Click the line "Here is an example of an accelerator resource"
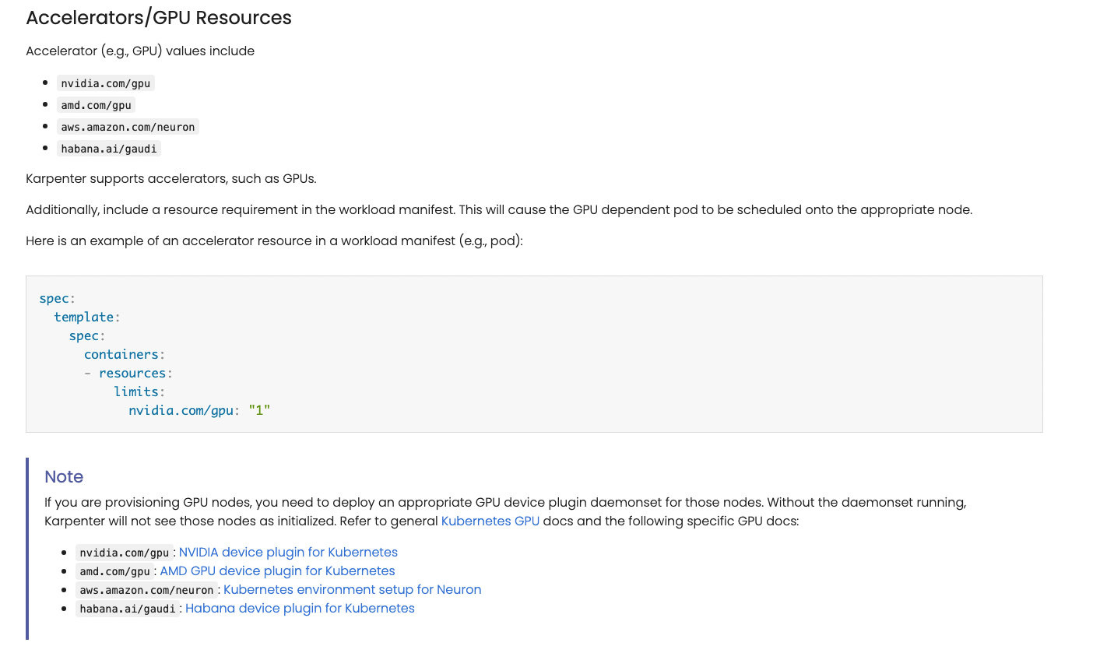The width and height of the screenshot is (1107, 653). pyautogui.click(x=275, y=240)
